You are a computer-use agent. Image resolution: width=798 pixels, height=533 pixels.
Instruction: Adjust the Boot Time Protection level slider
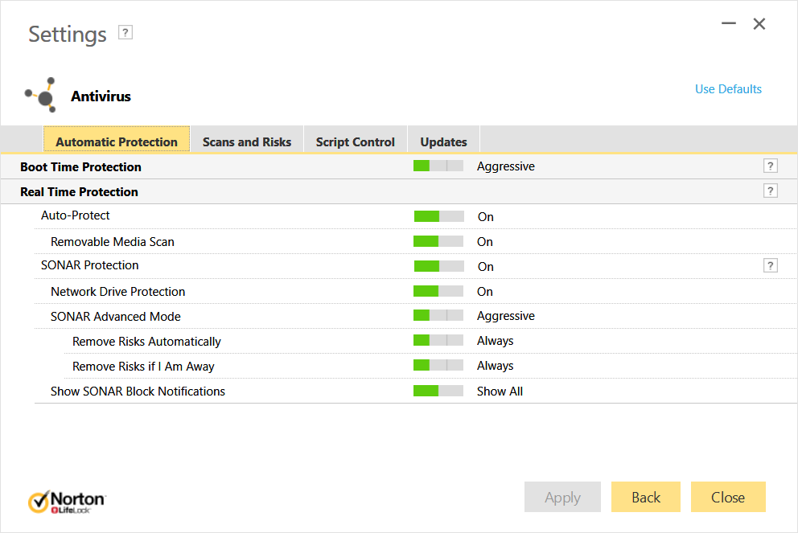coord(438,166)
